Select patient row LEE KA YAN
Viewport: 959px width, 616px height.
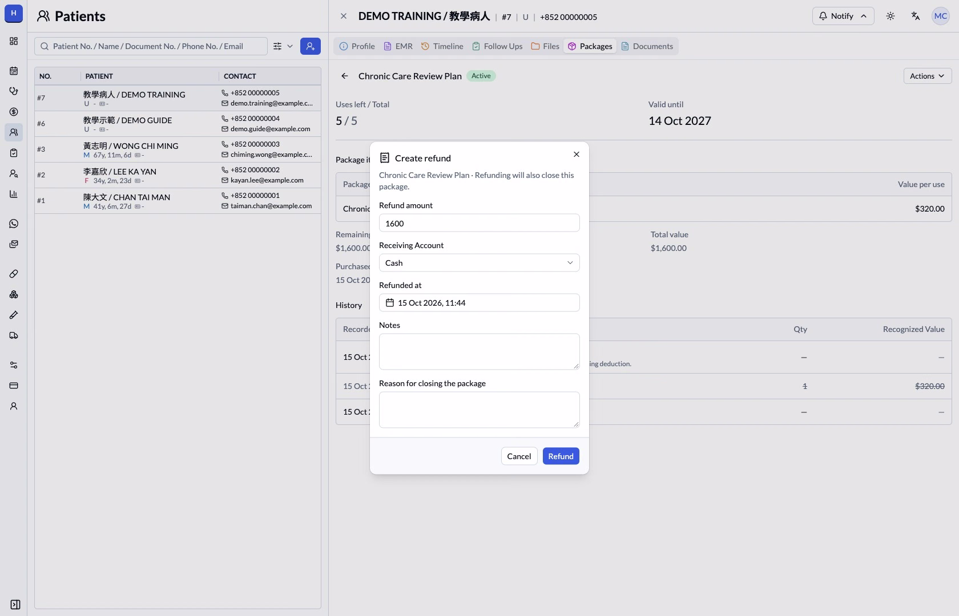coord(178,175)
